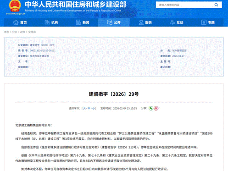Click the www.mohurd.gov.cn text under the emblem
This screenshot has width=228, height=171.
click(x=16, y=14)
